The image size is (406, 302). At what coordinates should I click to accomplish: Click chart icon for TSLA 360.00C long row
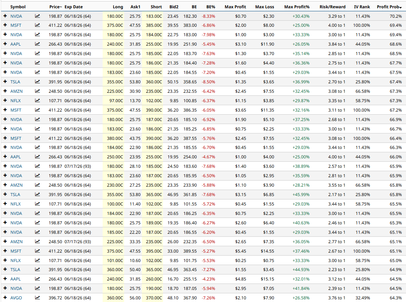37,270
